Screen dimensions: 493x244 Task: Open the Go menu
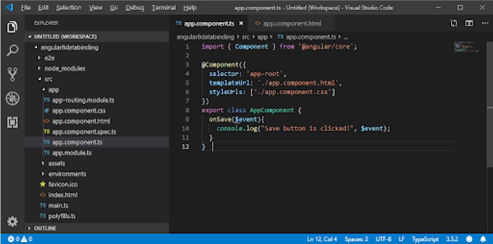pos(114,7)
